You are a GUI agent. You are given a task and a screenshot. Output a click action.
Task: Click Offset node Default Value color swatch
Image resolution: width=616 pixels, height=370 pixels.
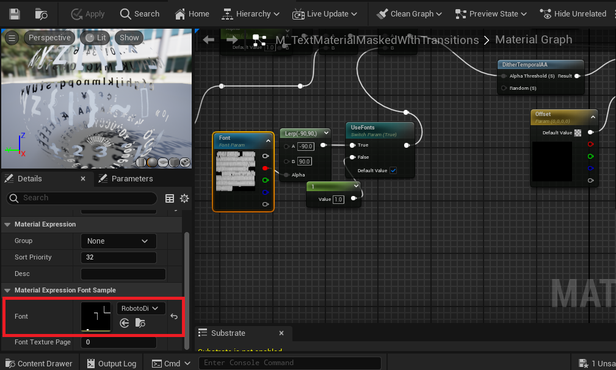[x=578, y=132]
